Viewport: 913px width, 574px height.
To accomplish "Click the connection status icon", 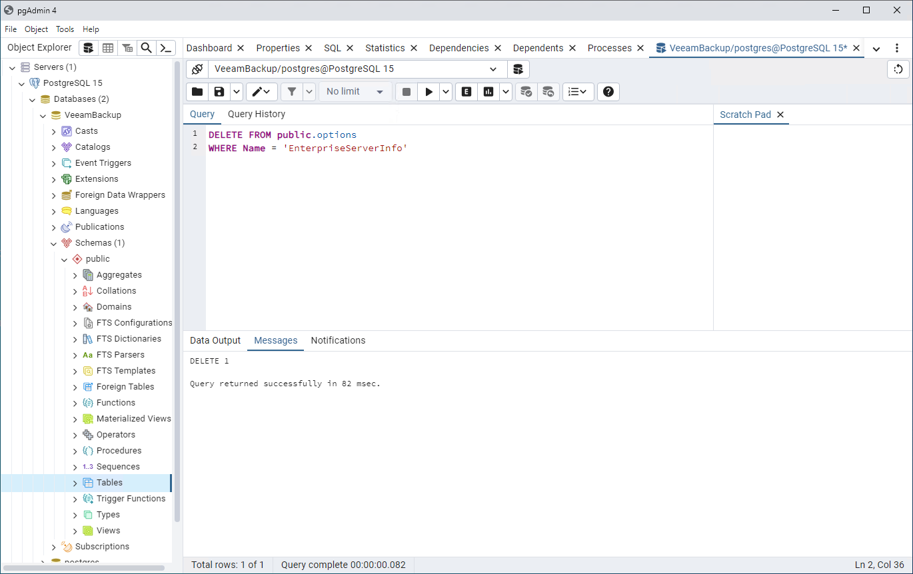I will (x=197, y=69).
